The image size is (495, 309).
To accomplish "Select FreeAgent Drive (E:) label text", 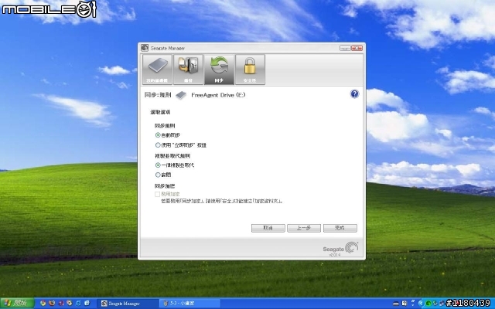I will 218,95.
